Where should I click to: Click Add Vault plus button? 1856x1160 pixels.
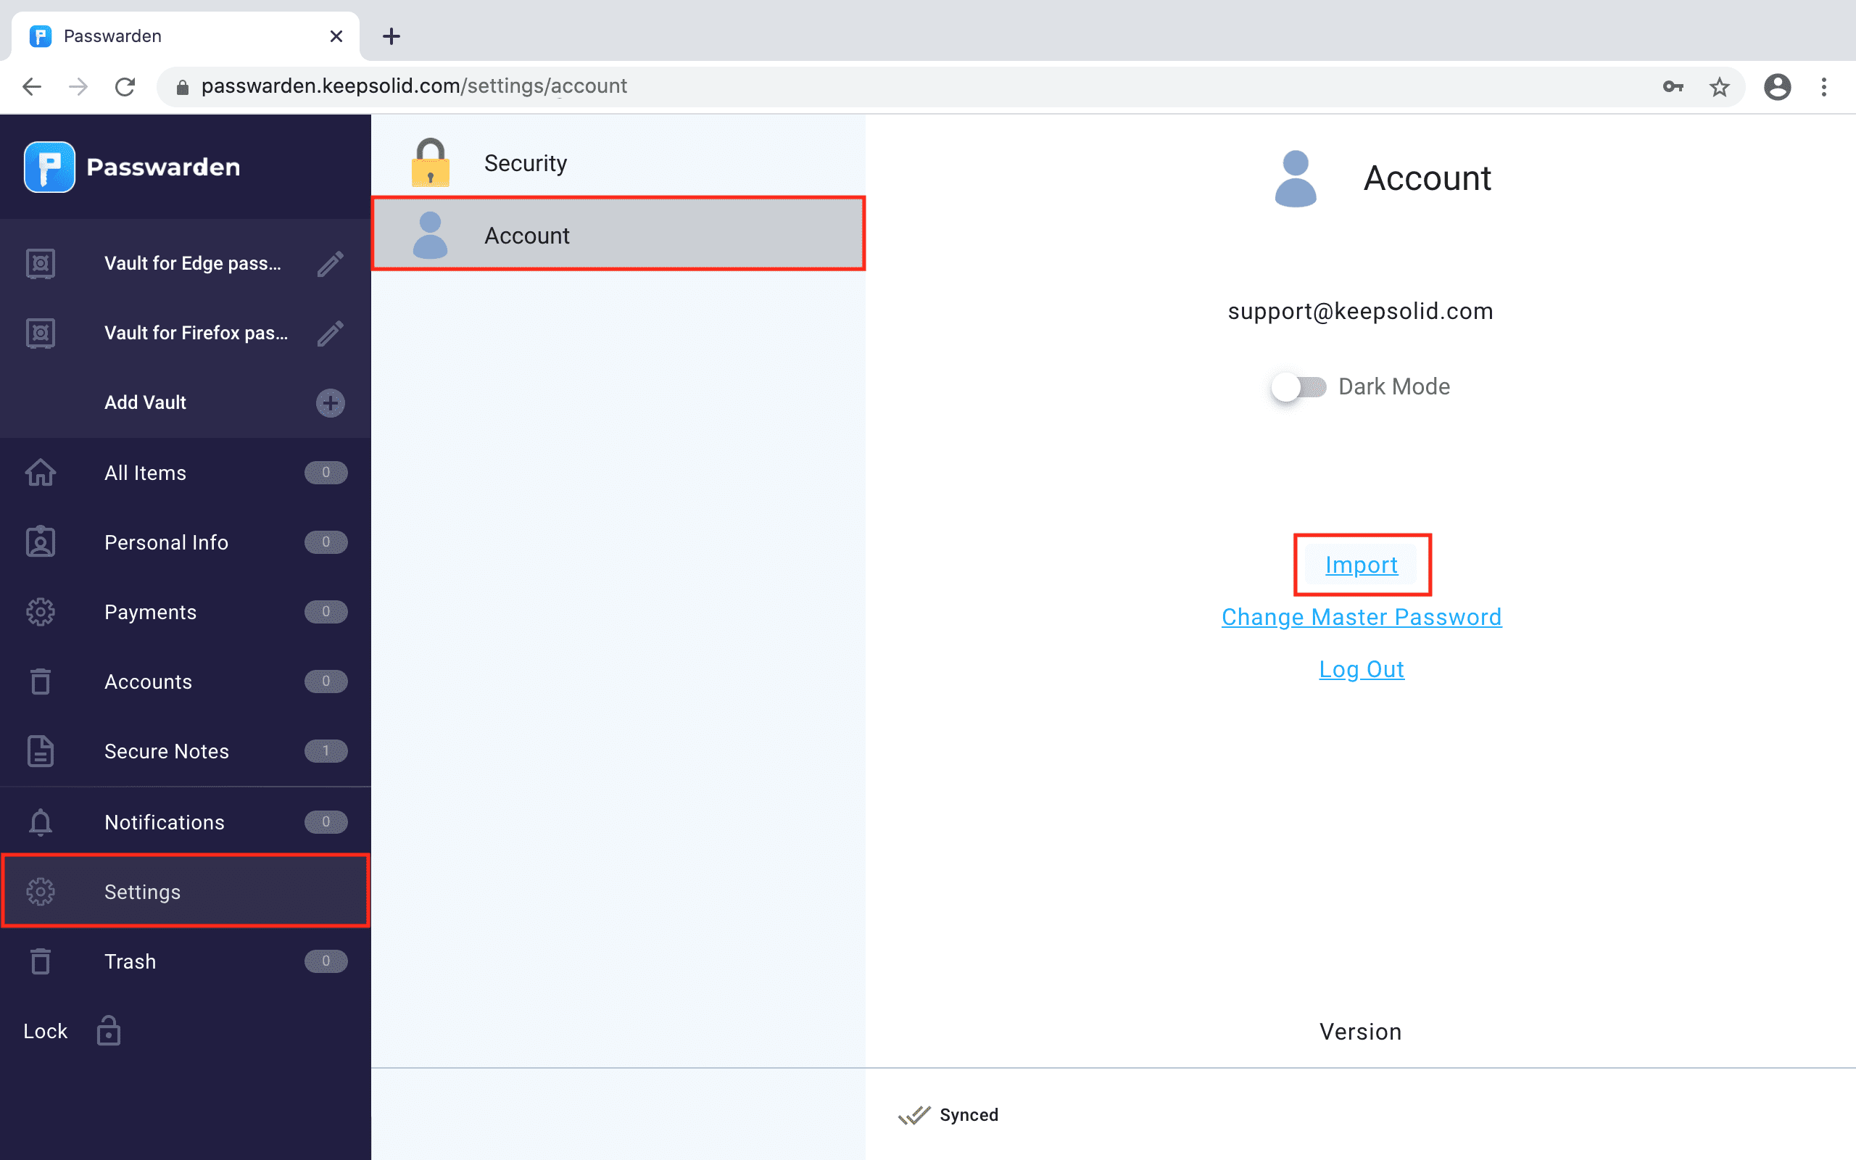pos(330,401)
